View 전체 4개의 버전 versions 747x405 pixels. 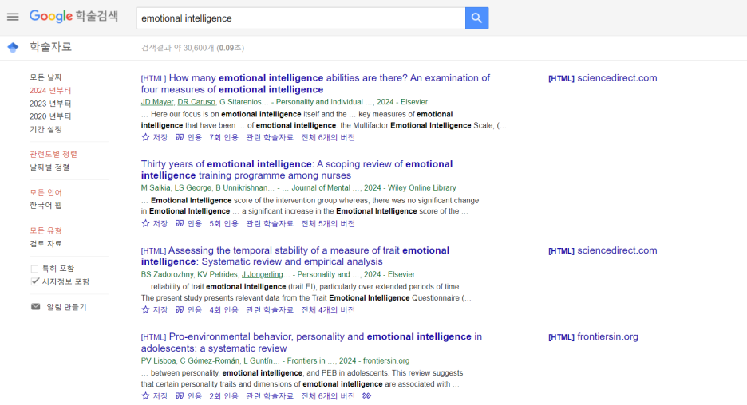tap(328, 310)
